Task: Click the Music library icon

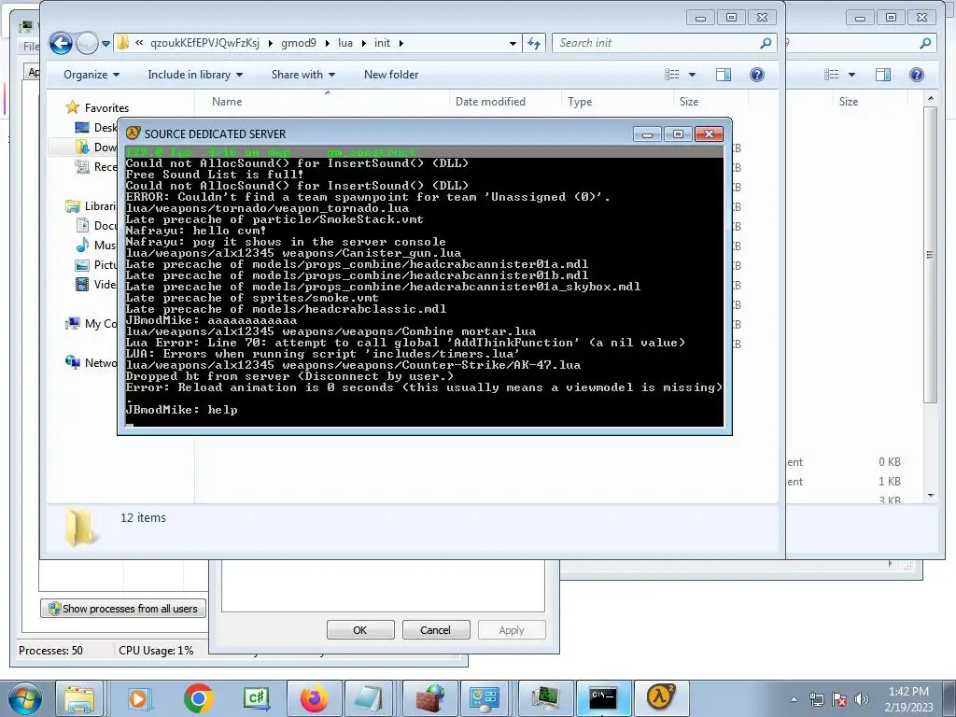Action: pos(82,246)
